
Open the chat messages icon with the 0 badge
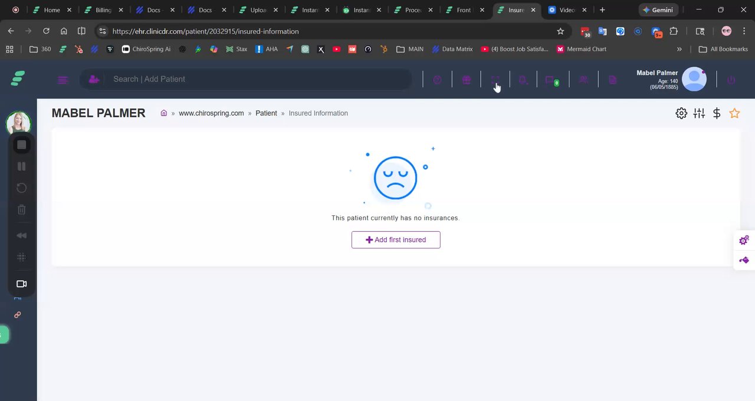point(552,80)
